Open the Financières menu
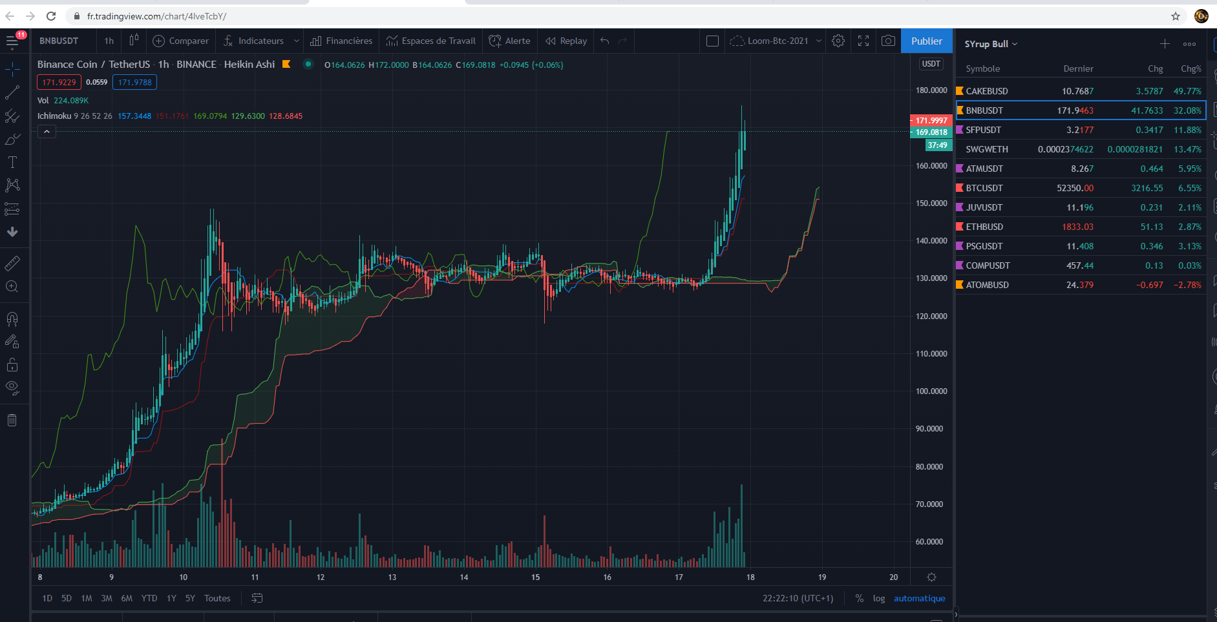The image size is (1217, 622). pos(341,41)
